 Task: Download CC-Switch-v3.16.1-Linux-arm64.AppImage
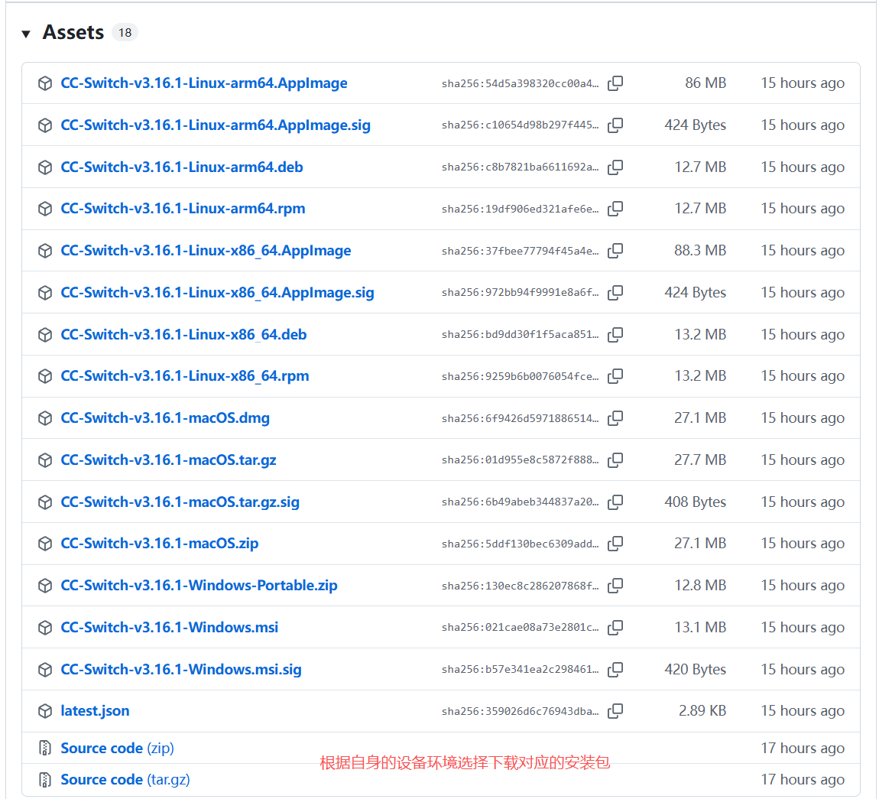click(204, 83)
